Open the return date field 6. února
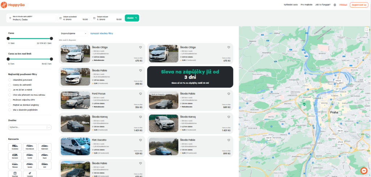 107,18
